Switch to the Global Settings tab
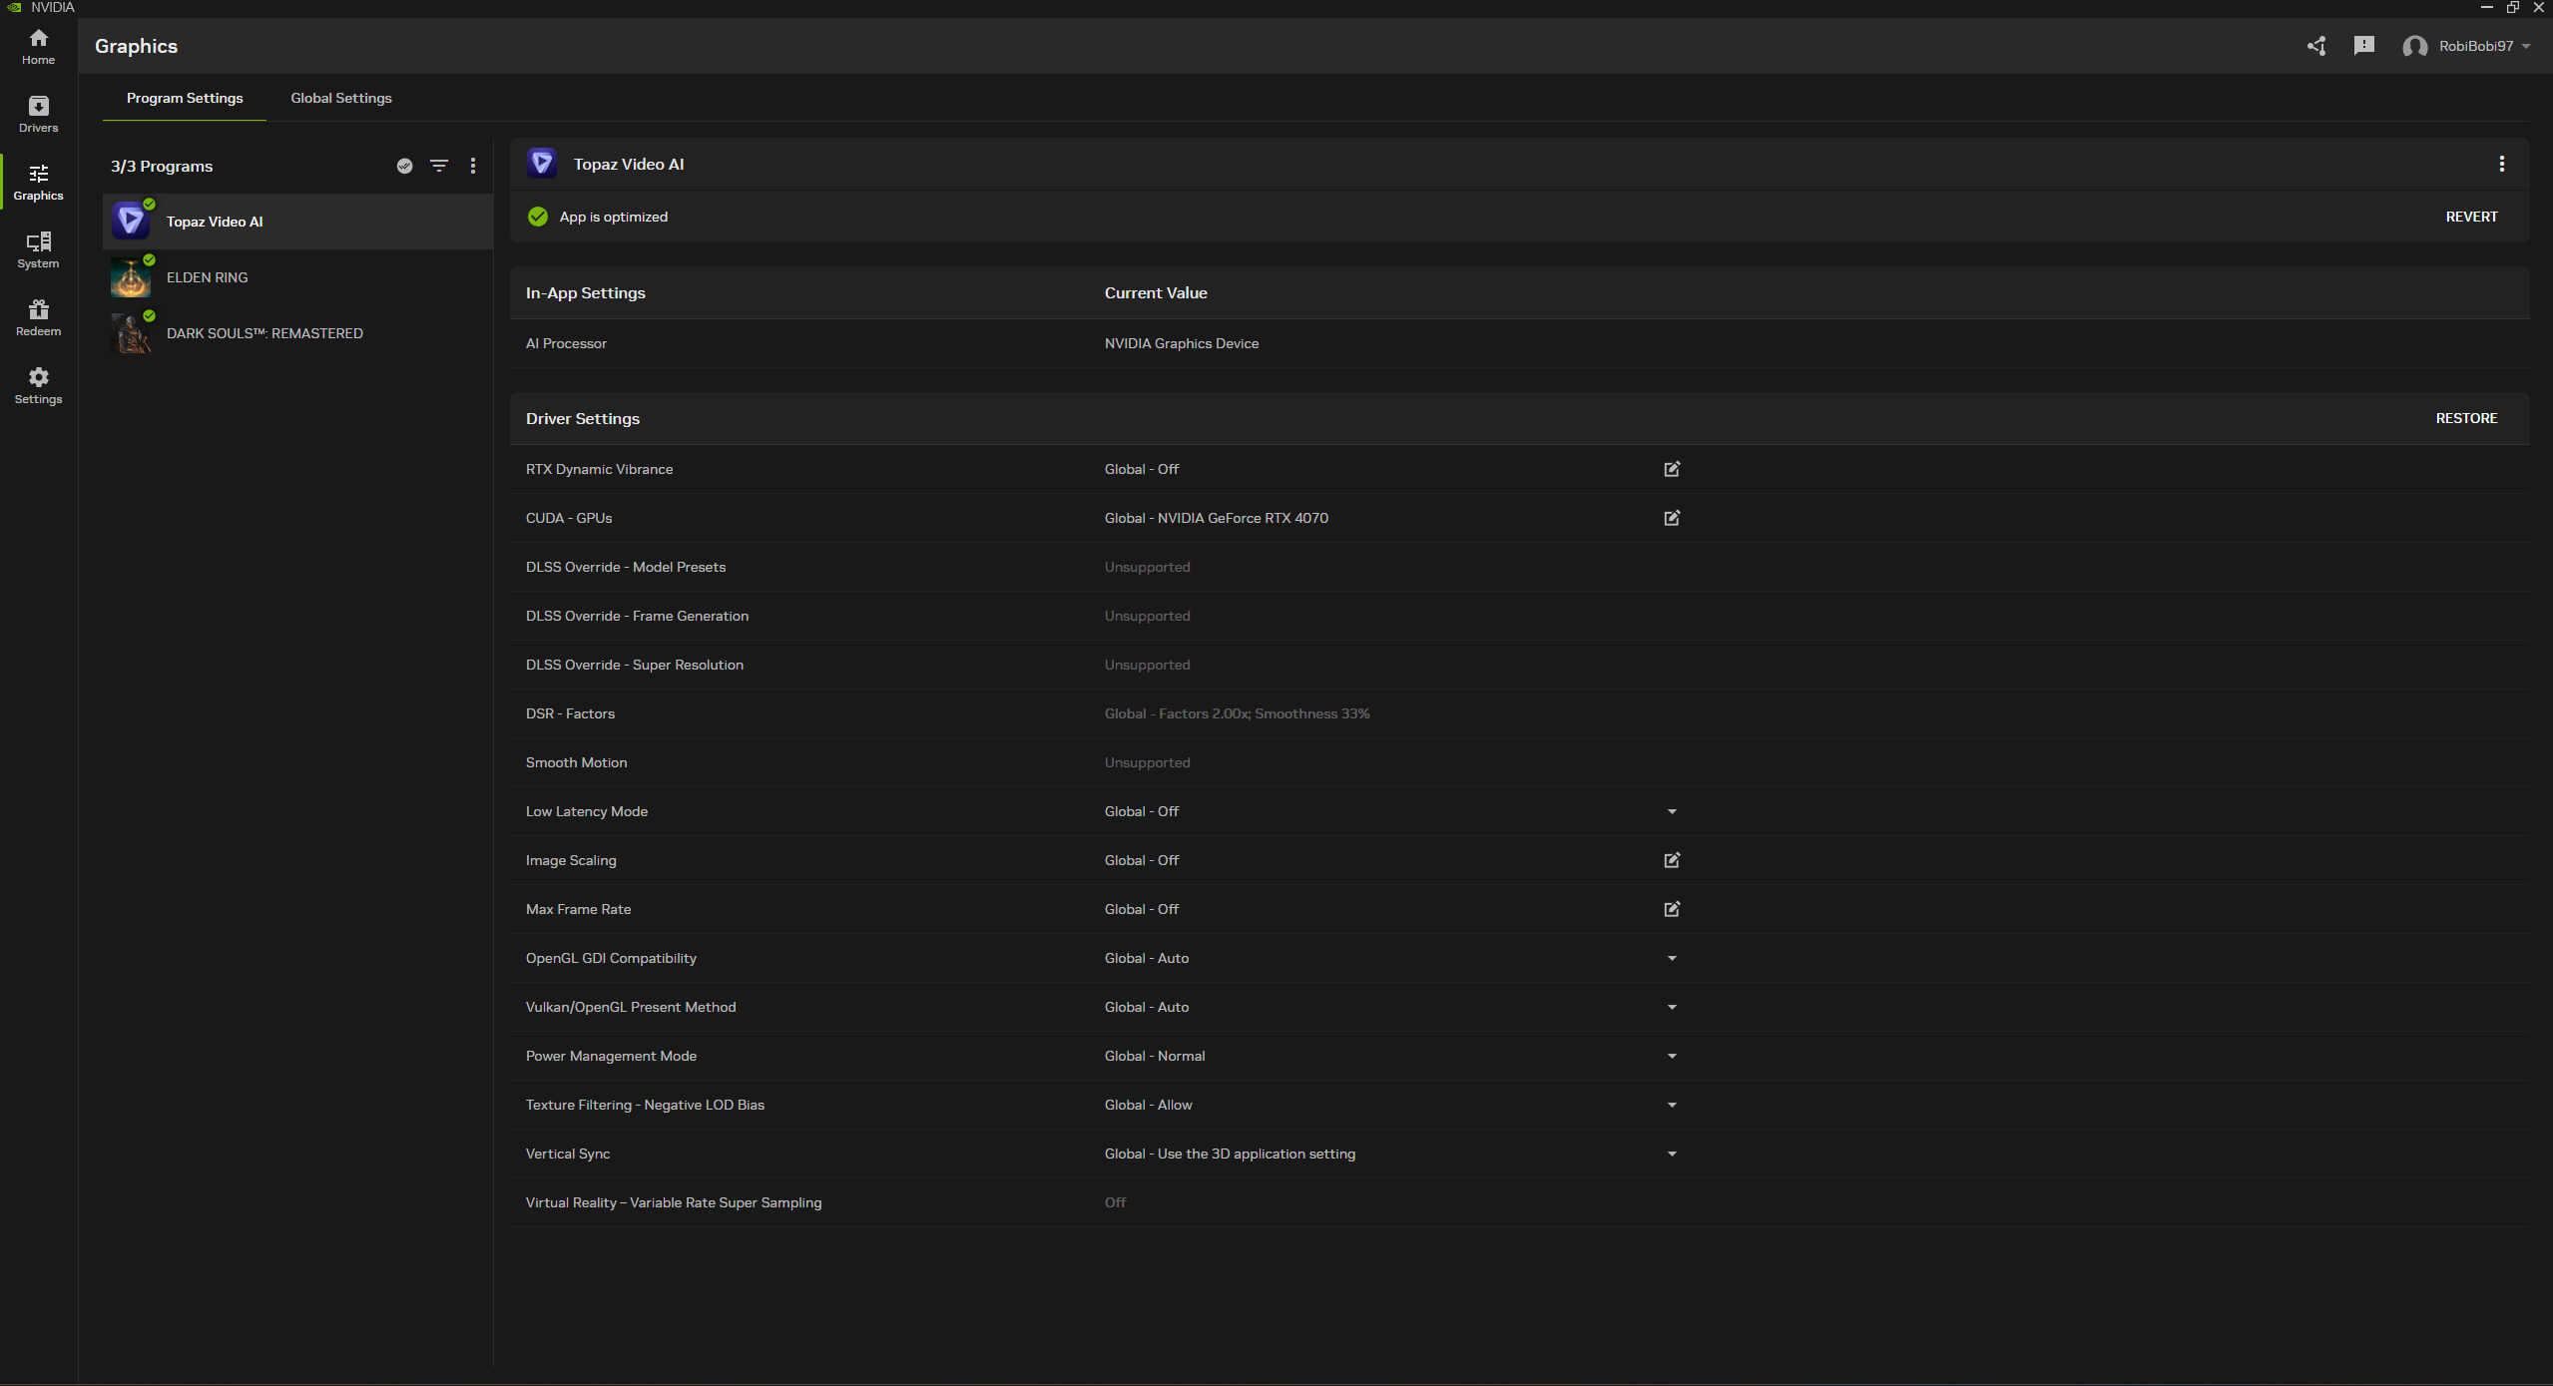 tap(341, 98)
